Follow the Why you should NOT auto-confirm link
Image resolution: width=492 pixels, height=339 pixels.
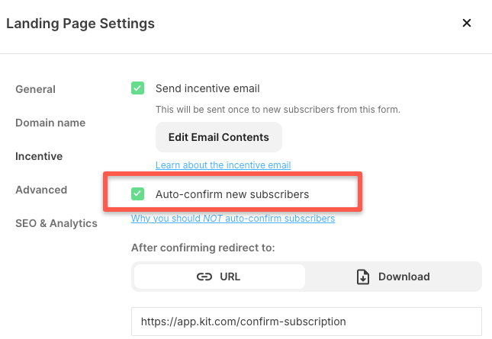[x=233, y=219]
